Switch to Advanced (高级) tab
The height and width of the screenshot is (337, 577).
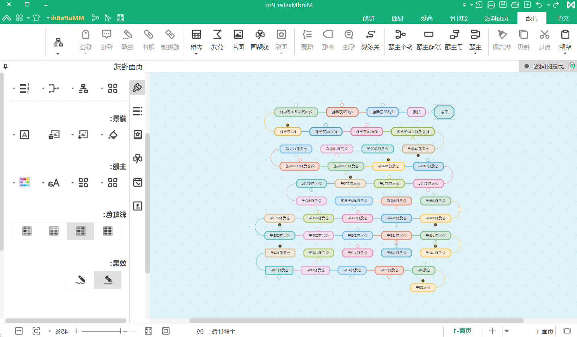[427, 18]
